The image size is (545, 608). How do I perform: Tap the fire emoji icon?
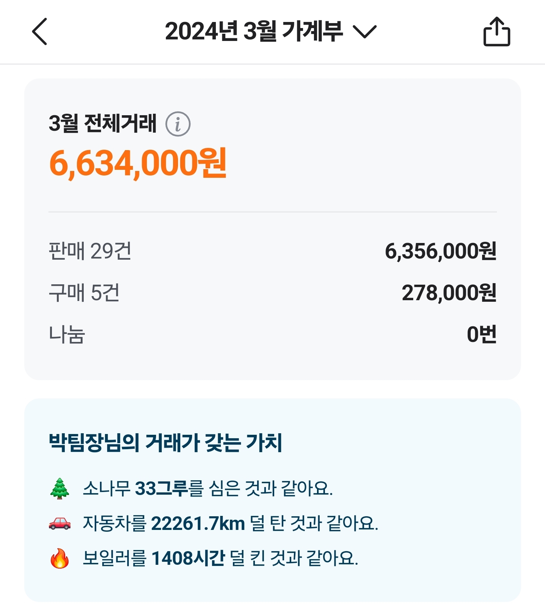click(60, 558)
